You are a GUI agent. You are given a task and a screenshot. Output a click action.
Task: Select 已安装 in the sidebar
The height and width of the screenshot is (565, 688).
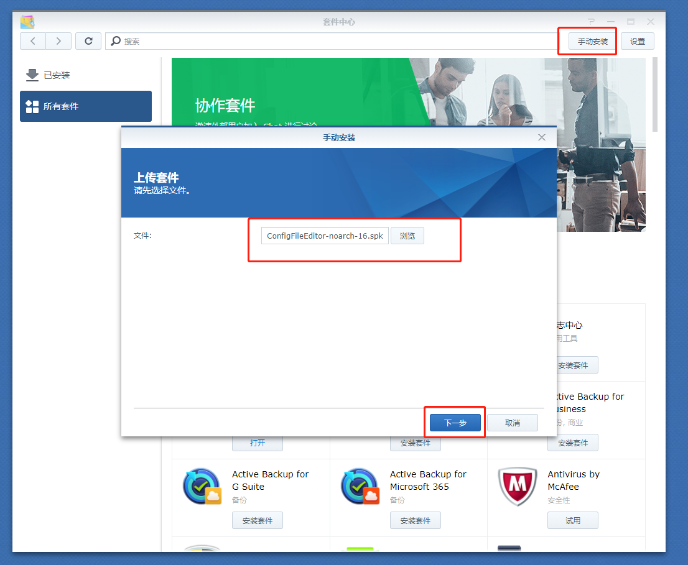pos(86,75)
